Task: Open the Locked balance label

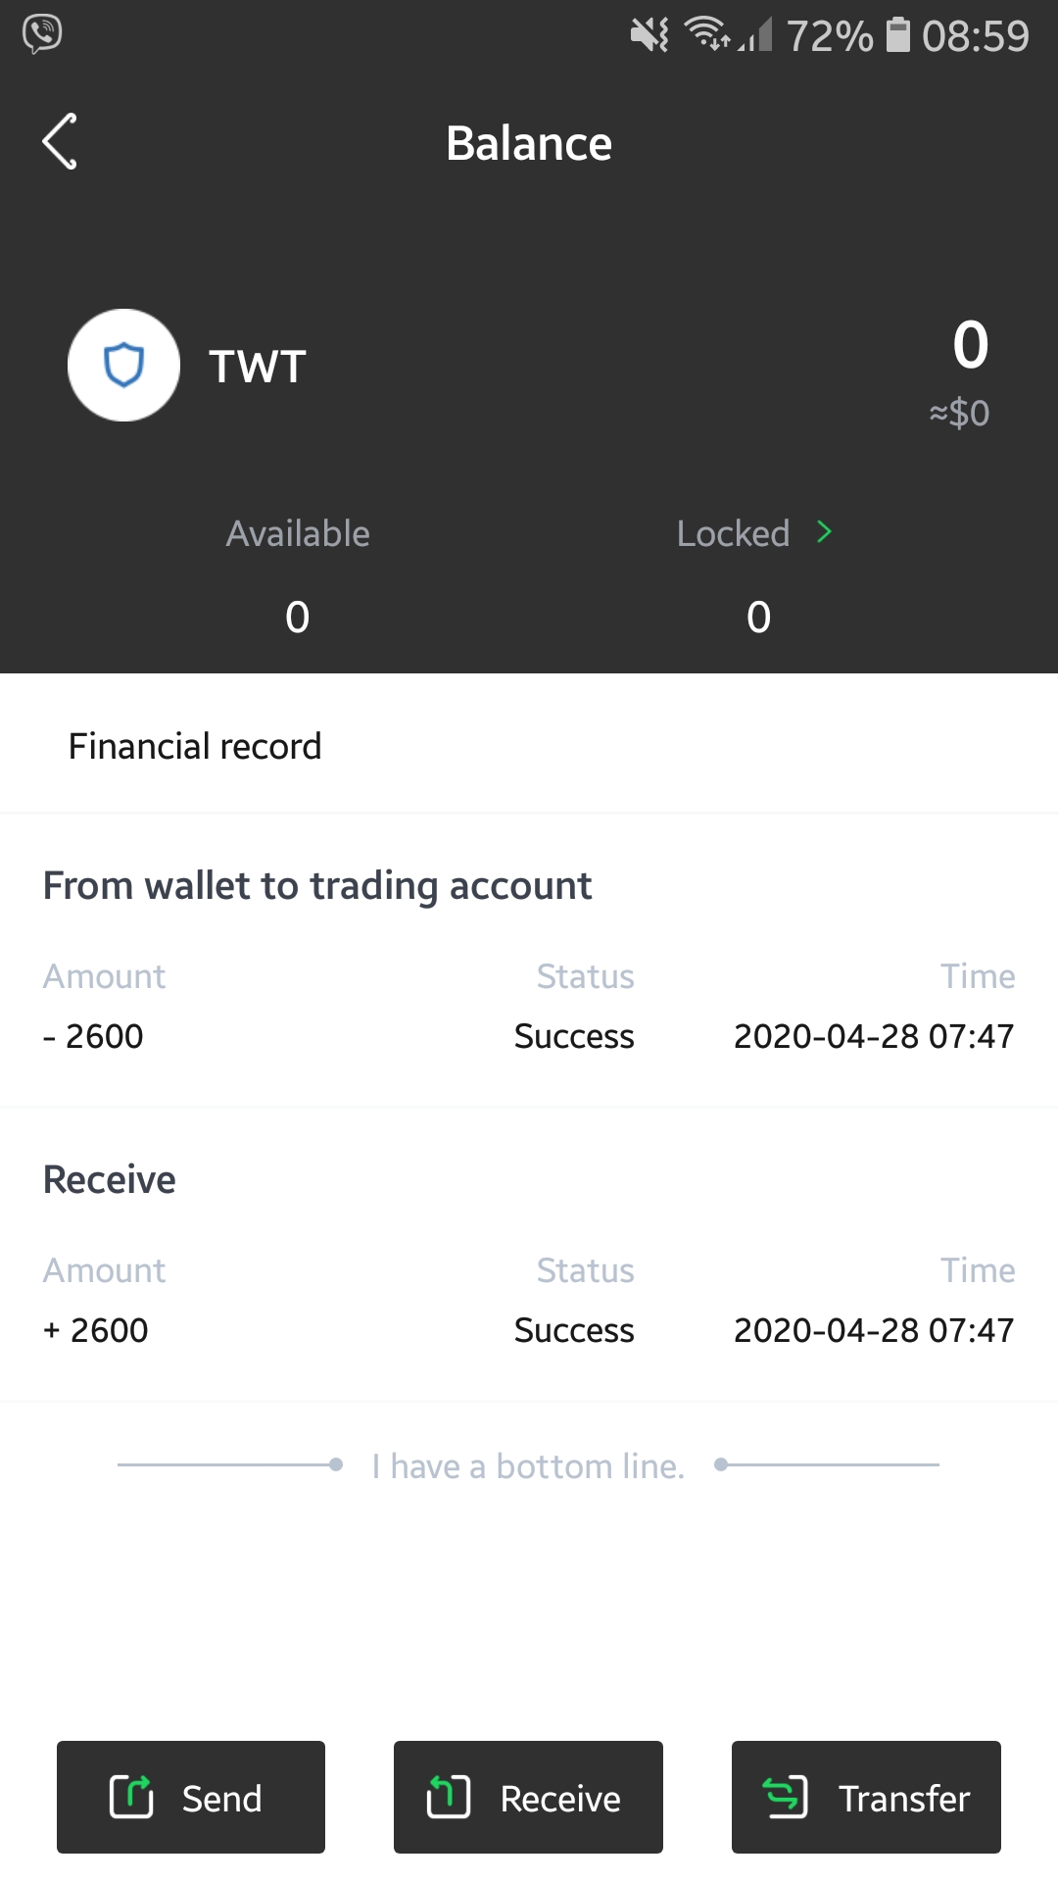Action: tap(733, 533)
